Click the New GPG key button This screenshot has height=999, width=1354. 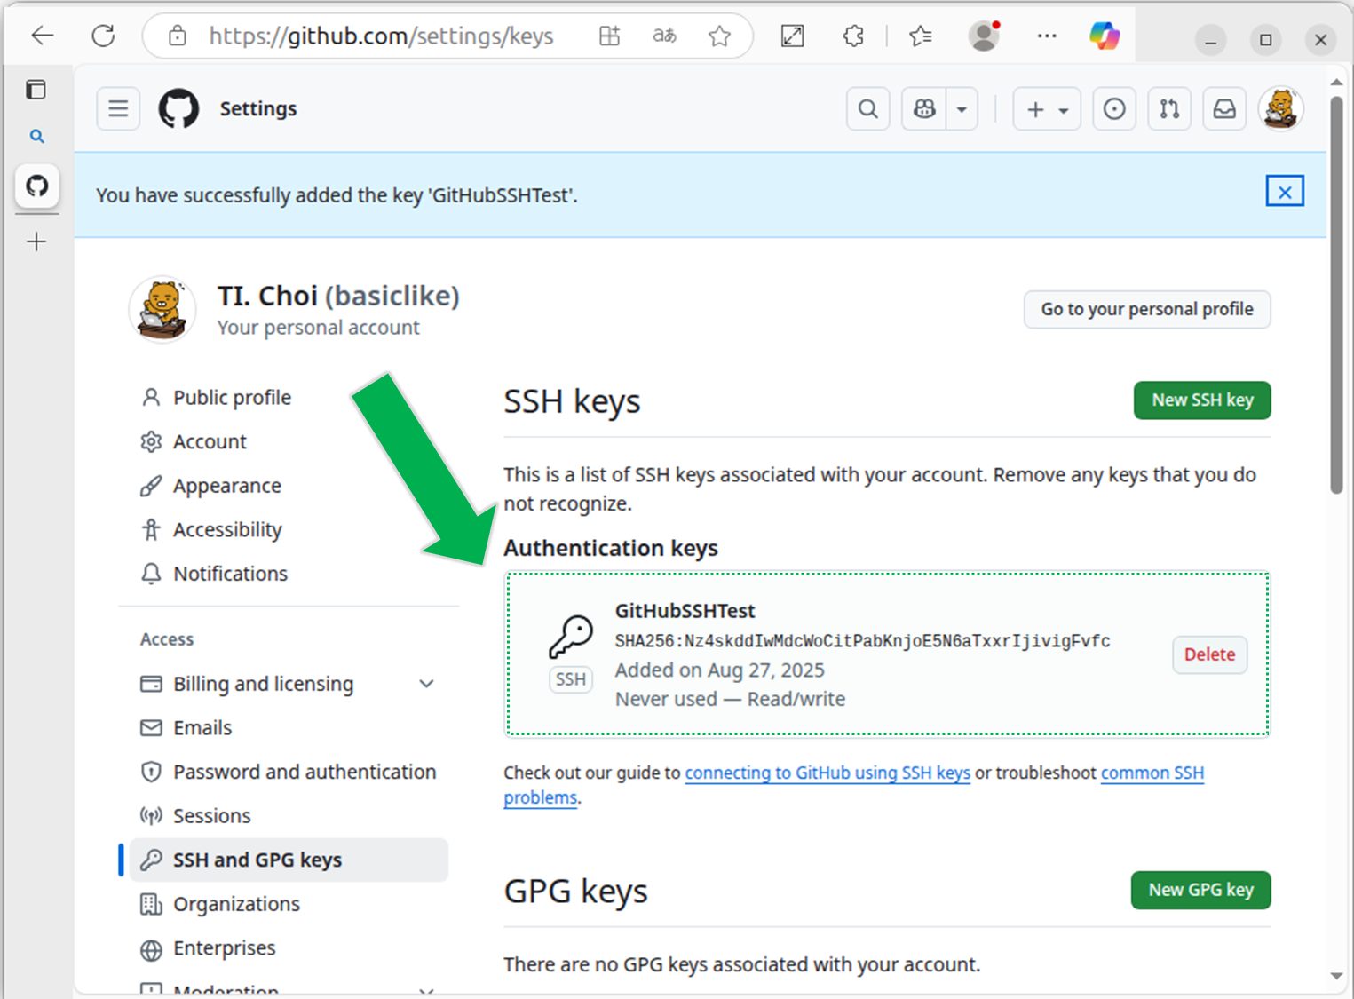(1200, 890)
